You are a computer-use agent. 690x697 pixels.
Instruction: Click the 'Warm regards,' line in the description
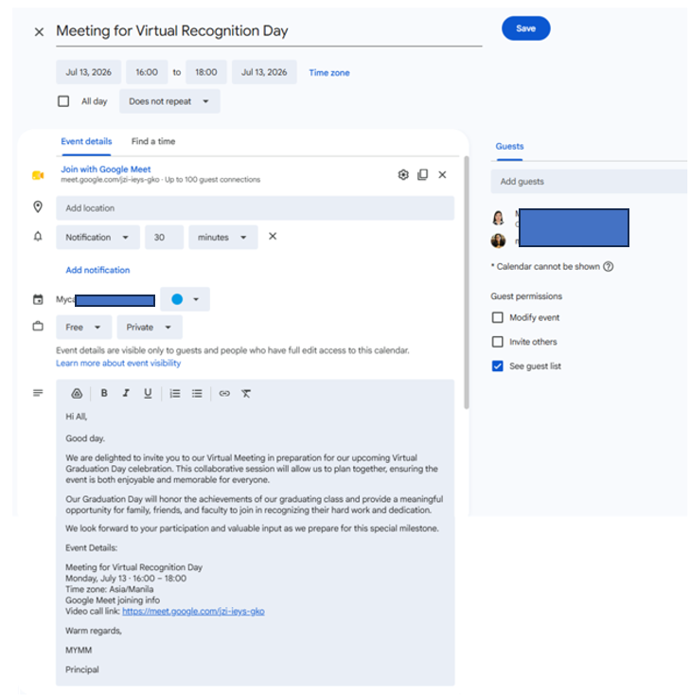94,631
